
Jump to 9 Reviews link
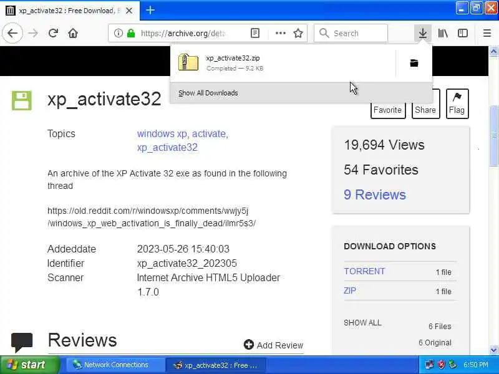pos(375,194)
